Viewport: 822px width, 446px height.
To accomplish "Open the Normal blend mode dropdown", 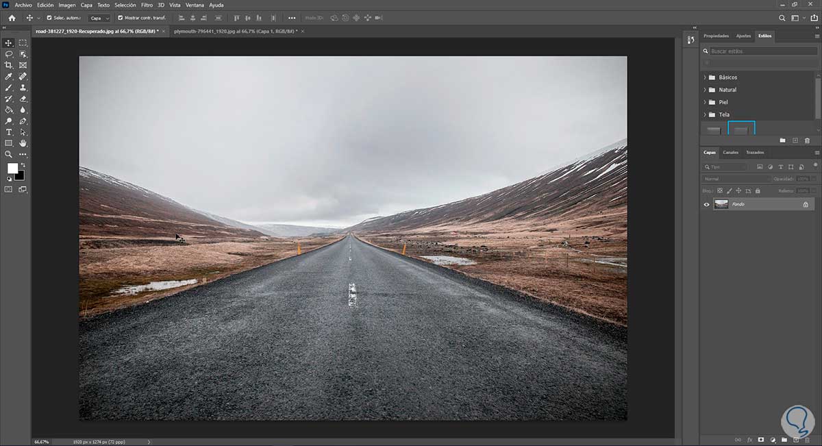I will pyautogui.click(x=736, y=179).
